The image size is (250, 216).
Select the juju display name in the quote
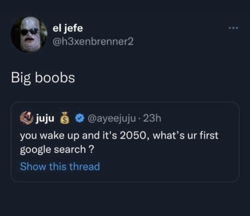[x=45, y=119]
